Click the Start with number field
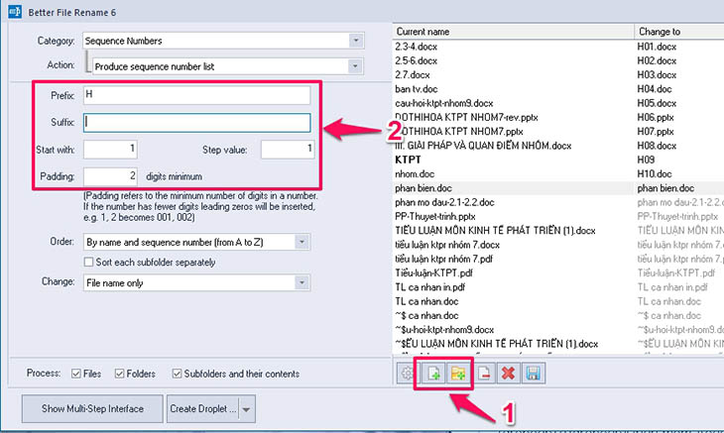This screenshot has height=433, width=724. coord(110,150)
